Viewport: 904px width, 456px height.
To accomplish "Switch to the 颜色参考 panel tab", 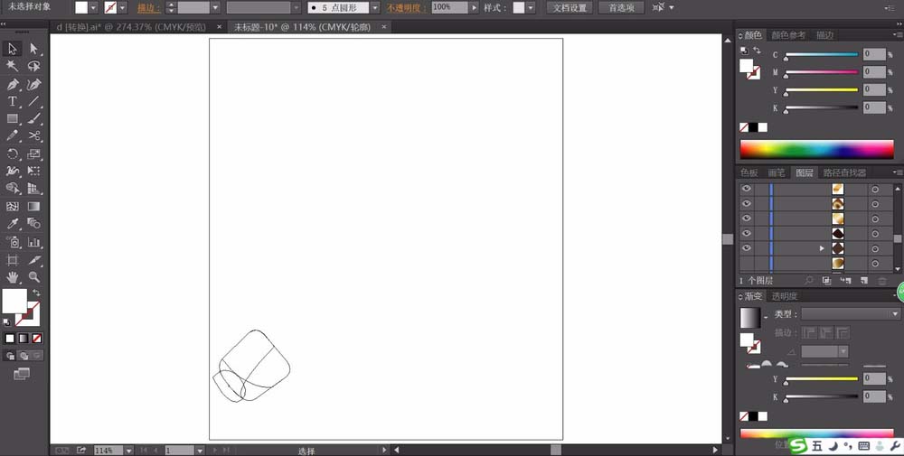I will (x=788, y=35).
